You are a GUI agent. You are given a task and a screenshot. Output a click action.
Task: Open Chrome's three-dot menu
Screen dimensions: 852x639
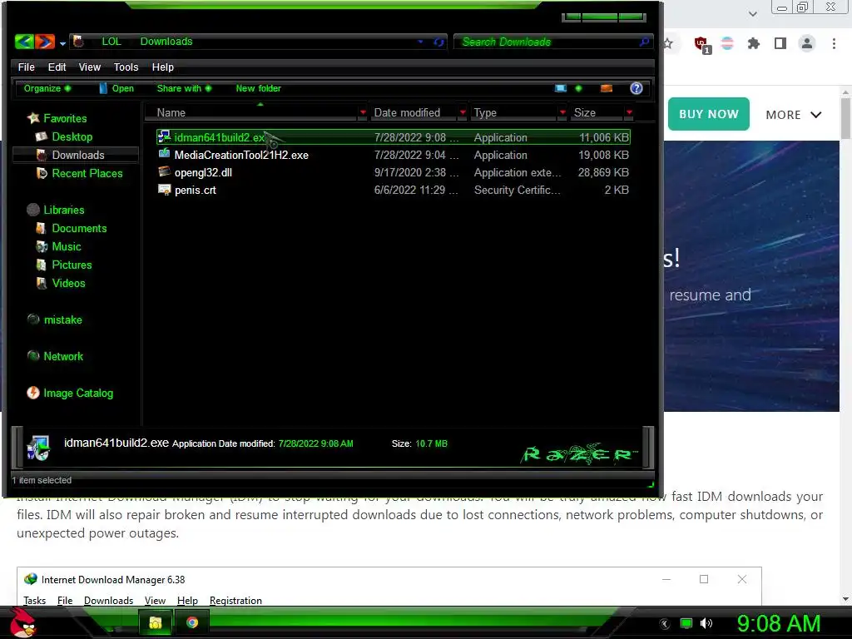tap(834, 43)
